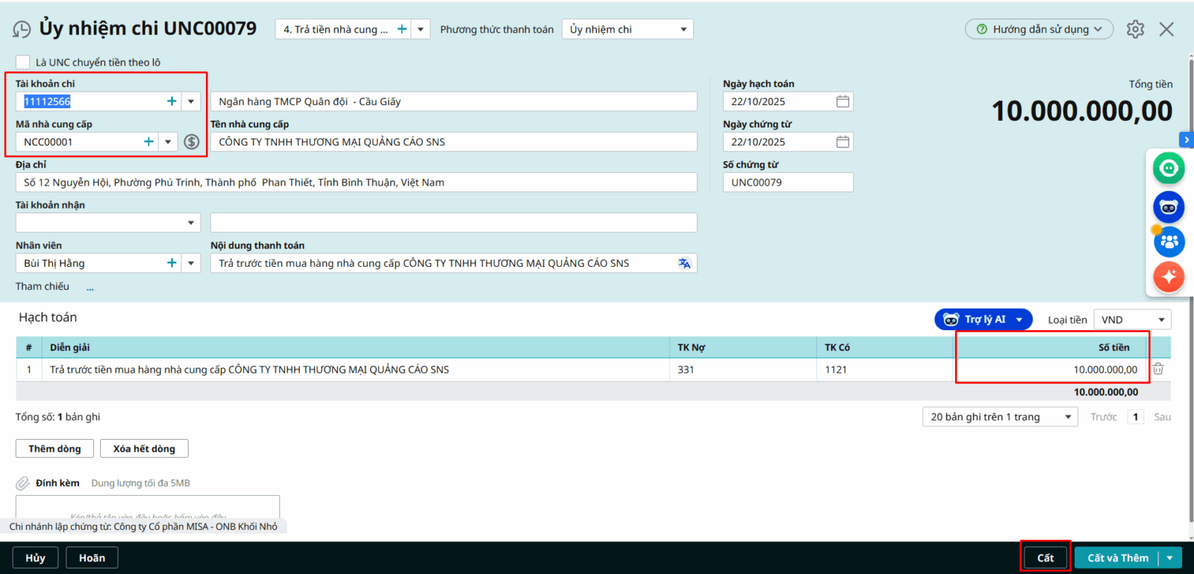The width and height of the screenshot is (1194, 574).
Task: Click the Xóa hết dòng button
Action: click(144, 449)
